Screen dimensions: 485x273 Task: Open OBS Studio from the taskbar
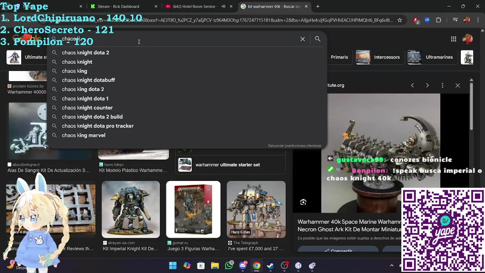click(x=284, y=265)
